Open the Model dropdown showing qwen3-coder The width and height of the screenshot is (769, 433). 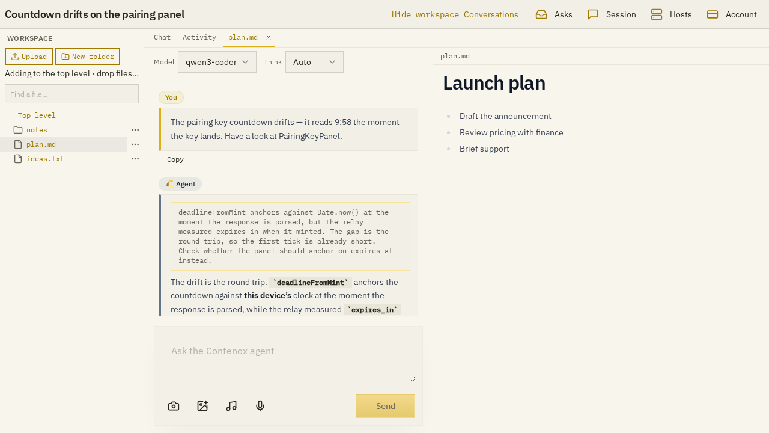(x=217, y=62)
